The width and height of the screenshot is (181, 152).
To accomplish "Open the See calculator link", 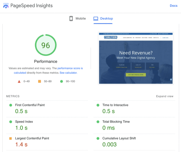I will point(68,73).
